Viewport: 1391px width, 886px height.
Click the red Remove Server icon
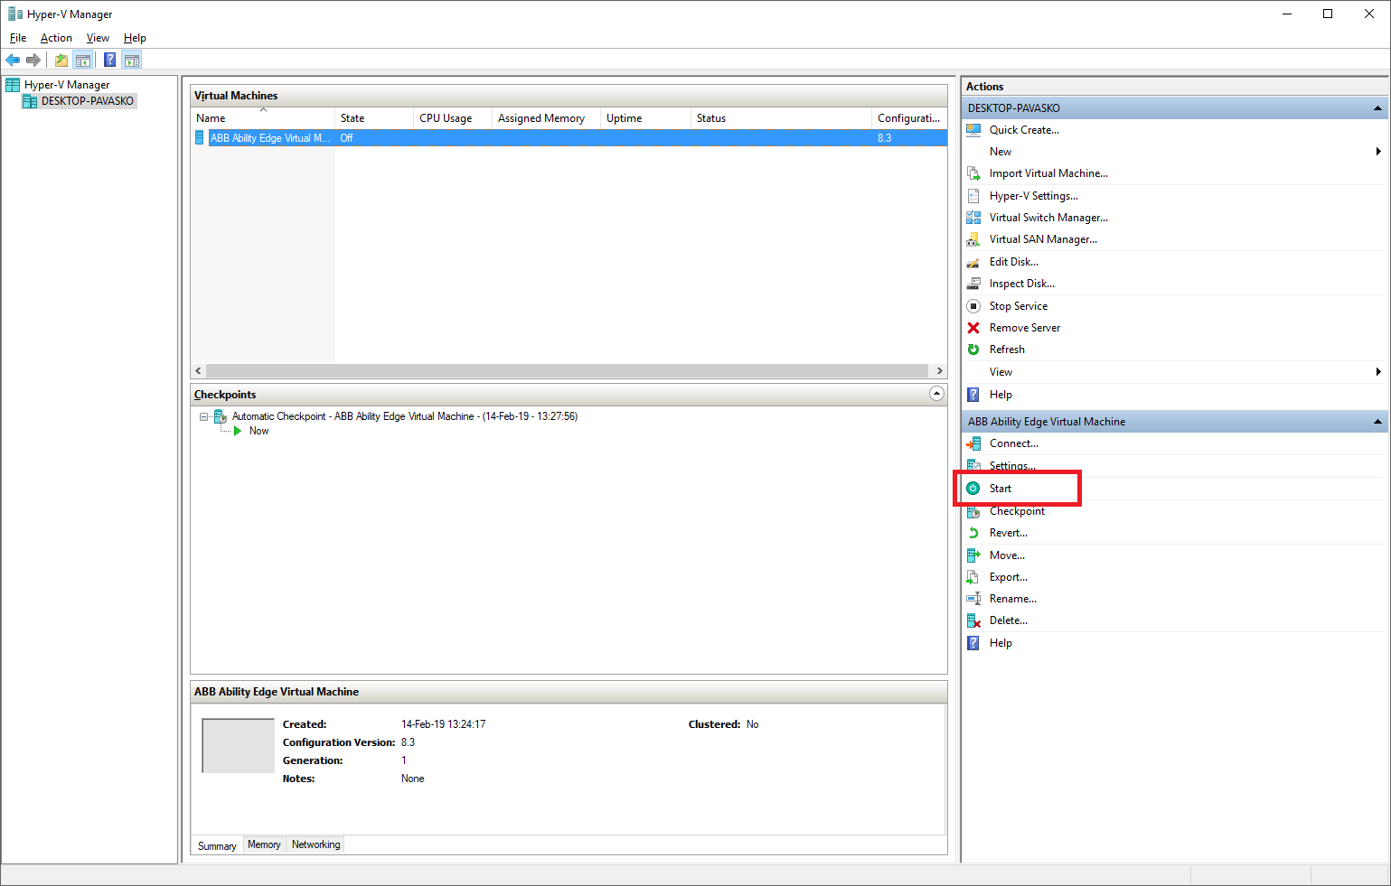pyautogui.click(x=973, y=328)
